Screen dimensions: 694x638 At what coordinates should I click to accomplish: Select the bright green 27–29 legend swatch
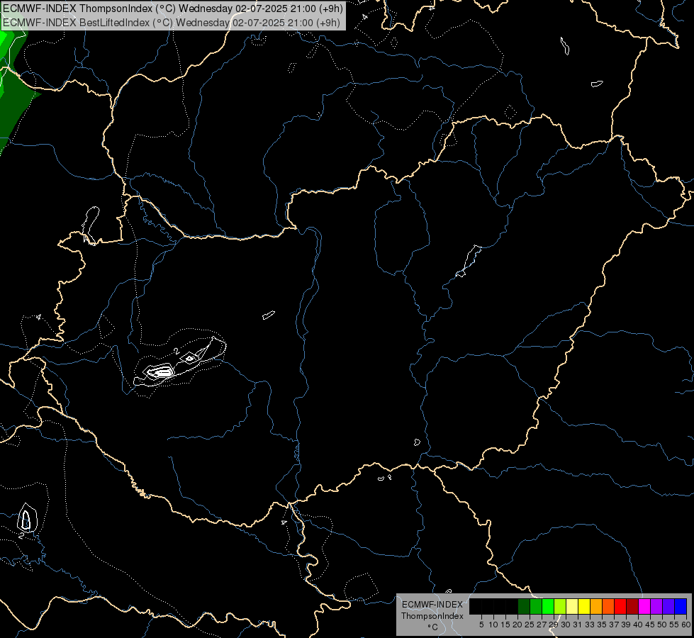point(548,606)
